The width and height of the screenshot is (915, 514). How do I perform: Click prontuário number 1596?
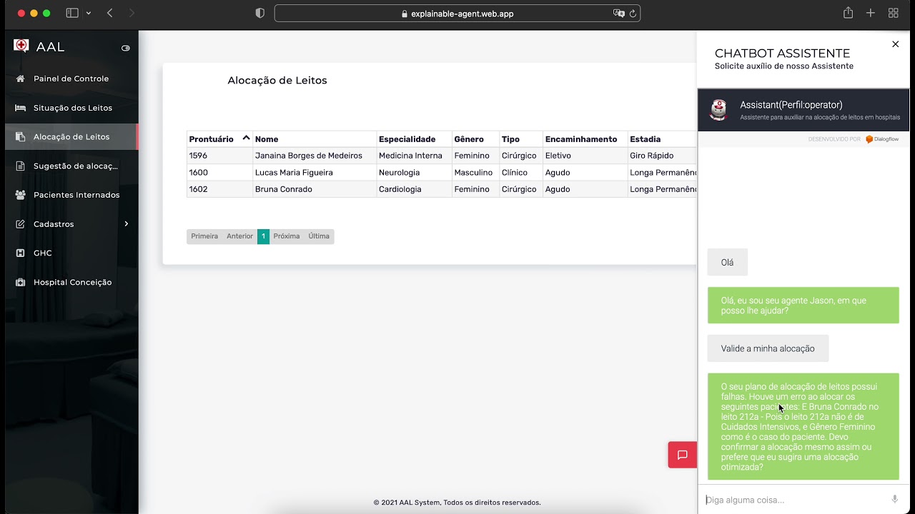[x=198, y=156]
